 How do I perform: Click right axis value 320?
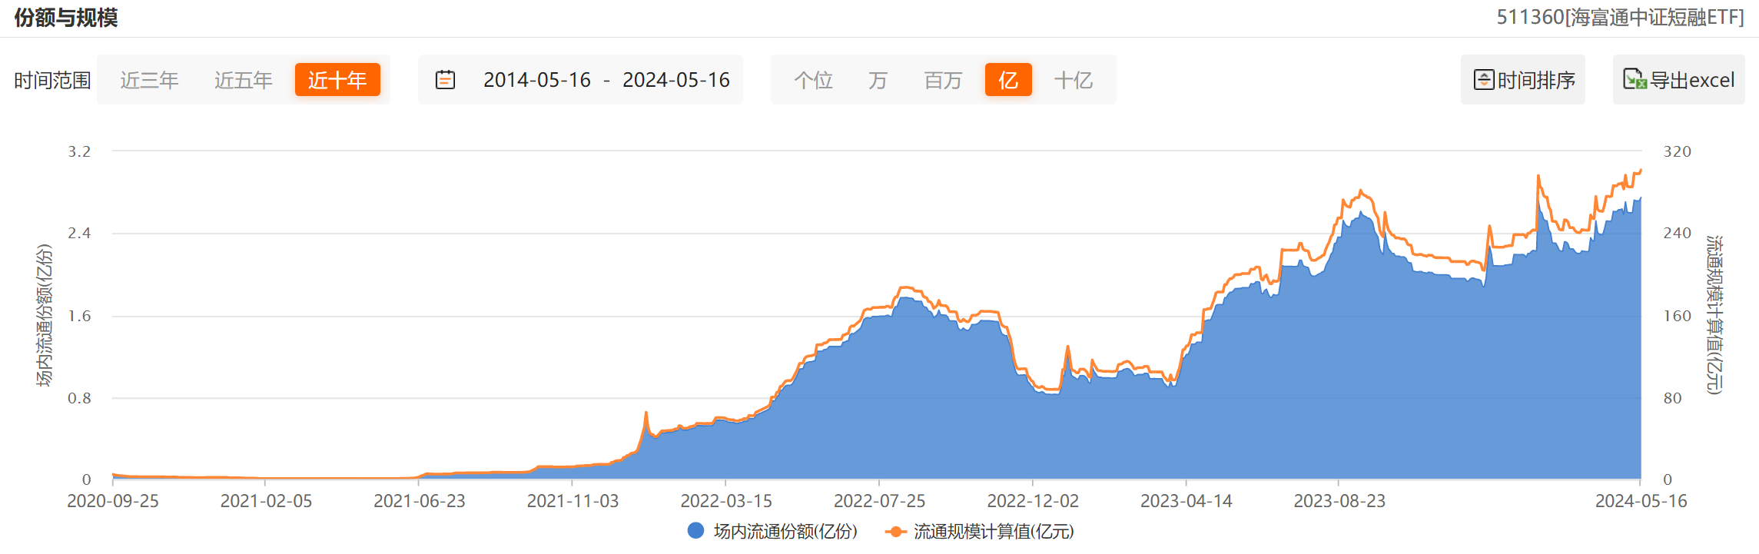point(1677,151)
